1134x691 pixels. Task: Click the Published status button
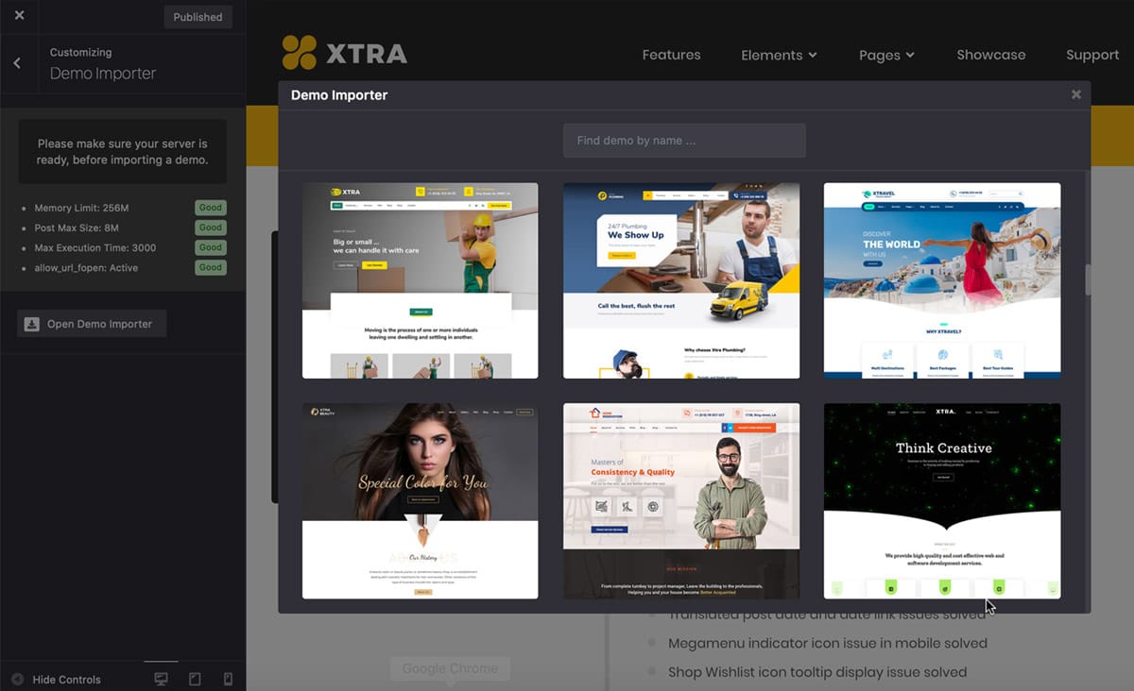pyautogui.click(x=198, y=17)
